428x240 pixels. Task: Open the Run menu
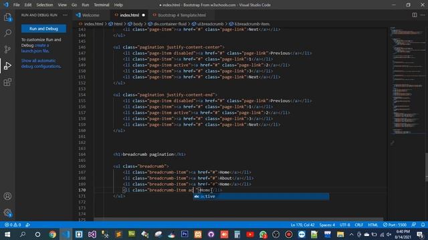tap(86, 5)
